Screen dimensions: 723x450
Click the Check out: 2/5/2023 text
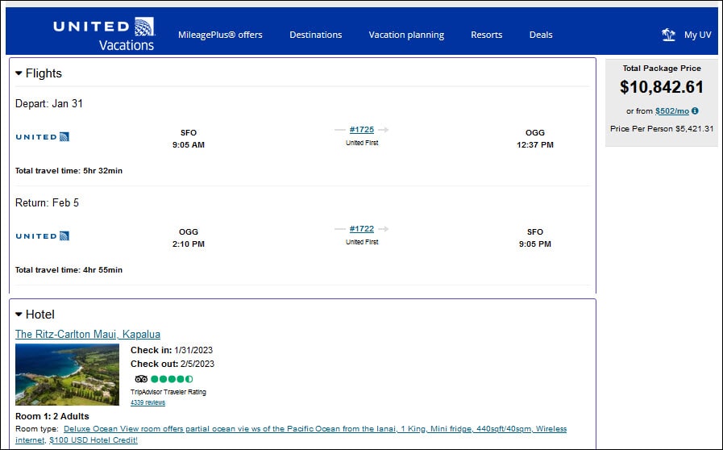coord(172,364)
